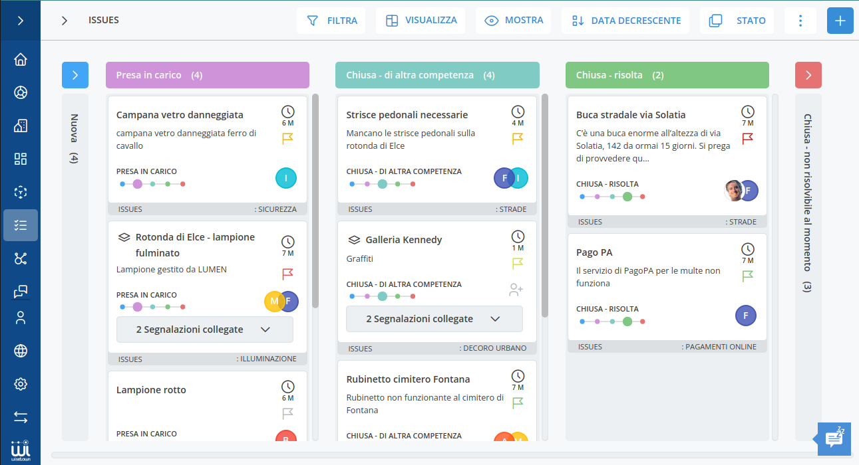Viewport: 859px width, 465px height.
Task: Open the chat widget icon
Action: click(x=834, y=439)
